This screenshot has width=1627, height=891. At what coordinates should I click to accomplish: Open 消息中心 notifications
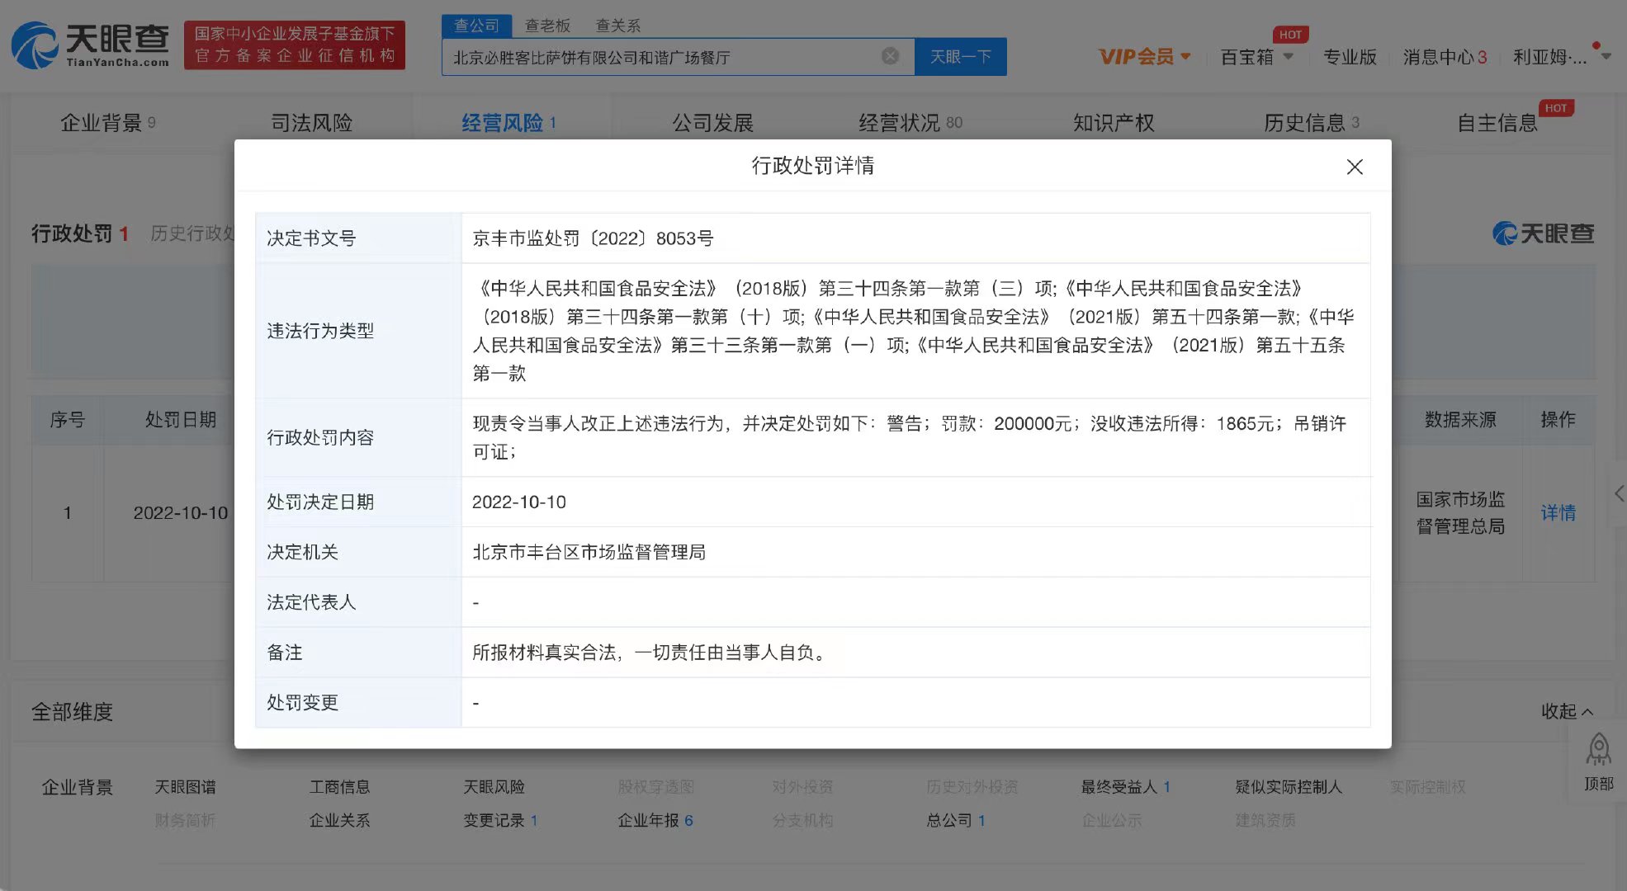pos(1445,57)
